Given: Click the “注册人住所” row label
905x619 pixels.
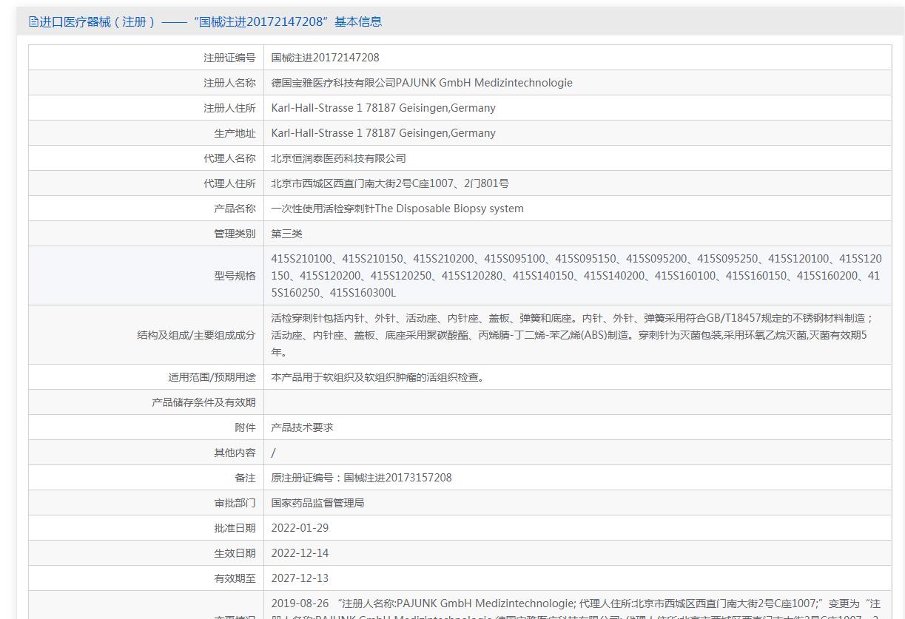Looking at the screenshot, I should click(229, 108).
